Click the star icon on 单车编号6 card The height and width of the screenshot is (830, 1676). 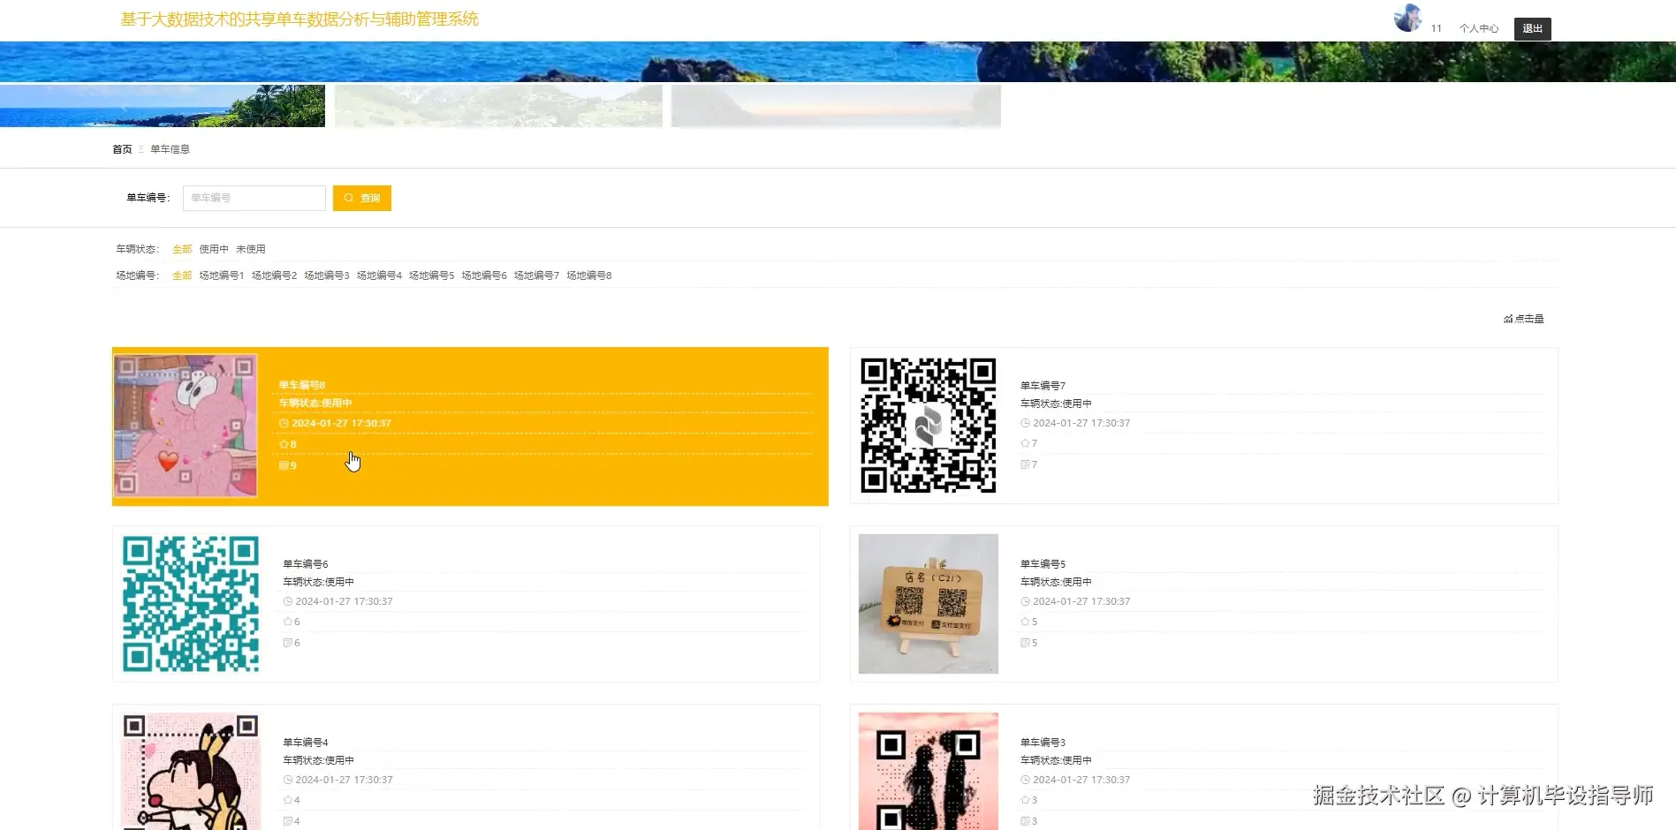(287, 622)
